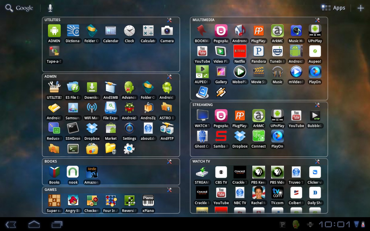Edit the UTILITIES folder with wrench icon
370x231 pixels.
coord(169,20)
